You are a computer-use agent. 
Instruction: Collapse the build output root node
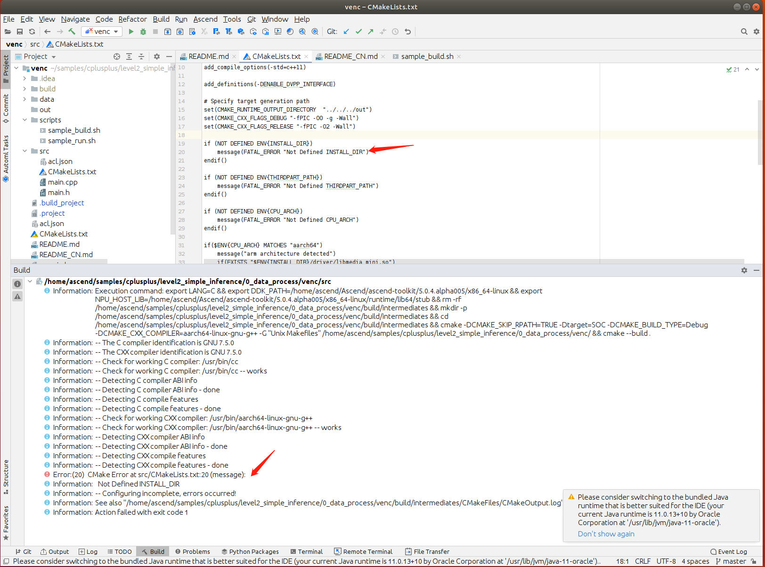coord(30,282)
